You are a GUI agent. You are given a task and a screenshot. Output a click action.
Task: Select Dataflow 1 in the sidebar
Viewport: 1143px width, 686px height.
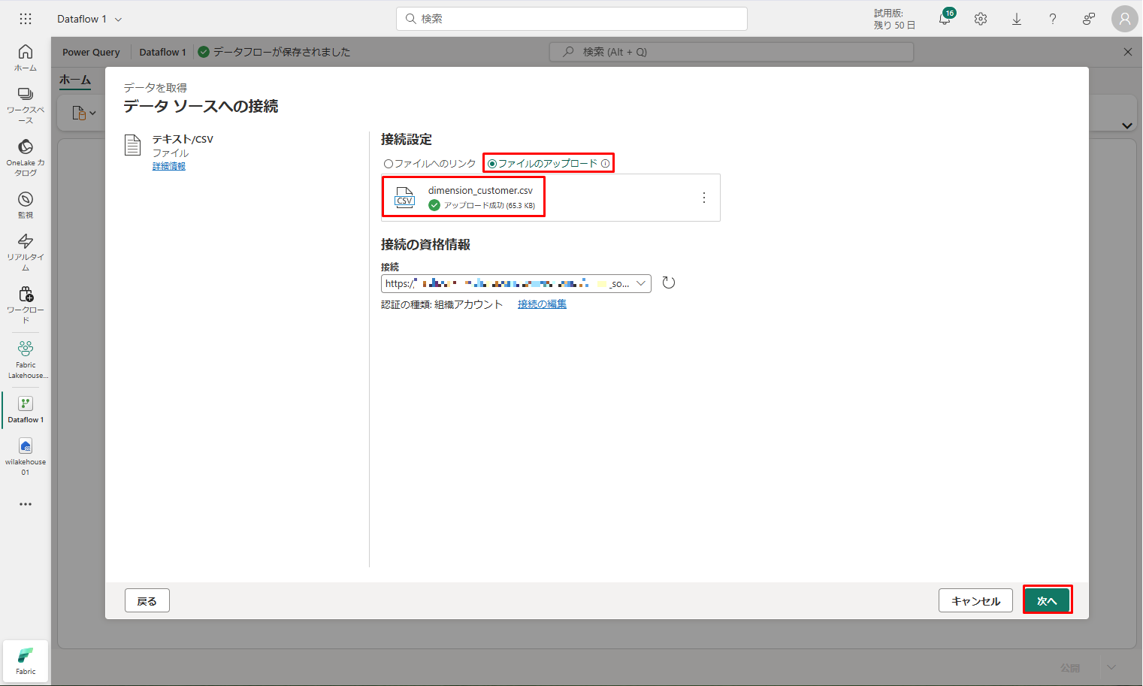(x=26, y=409)
